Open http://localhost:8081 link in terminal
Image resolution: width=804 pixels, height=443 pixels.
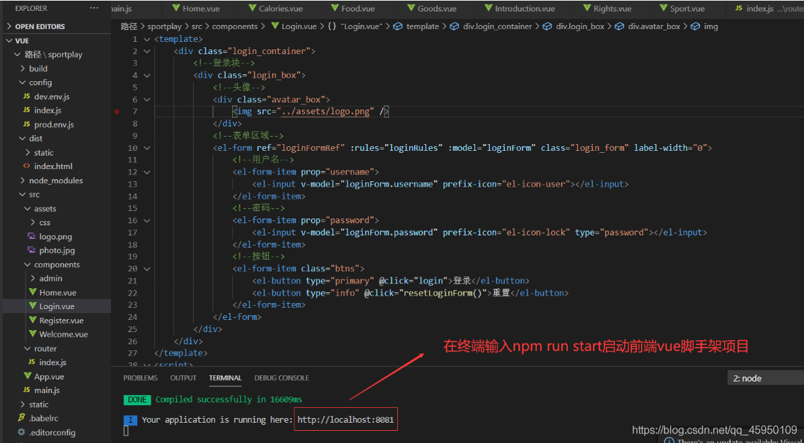pos(346,420)
